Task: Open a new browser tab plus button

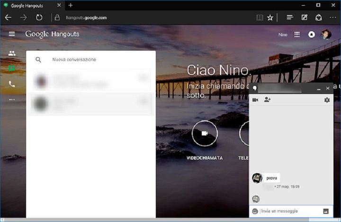Action: coord(71,5)
